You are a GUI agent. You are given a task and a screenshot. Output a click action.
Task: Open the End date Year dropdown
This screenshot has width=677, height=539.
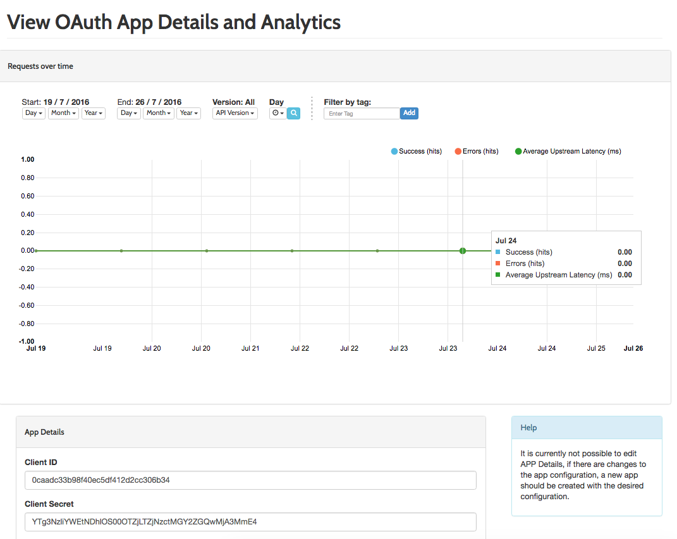(188, 113)
